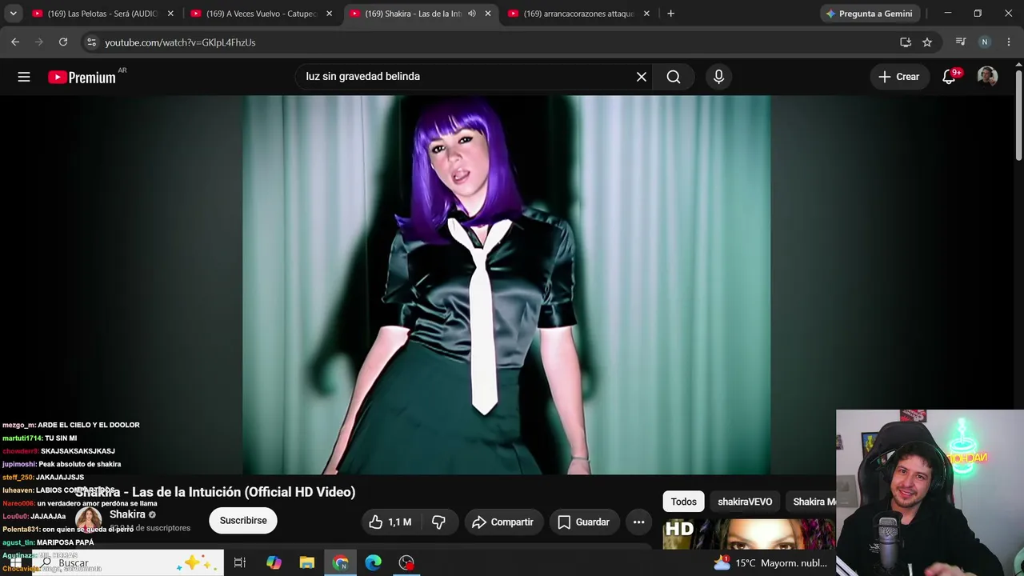The height and width of the screenshot is (576, 1024).
Task: Click Pregunta a Gemini
Action: [869, 14]
